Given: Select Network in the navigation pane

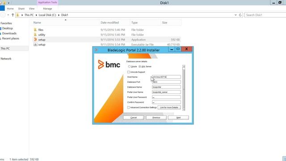Looking at the screenshot, I should [6, 59].
